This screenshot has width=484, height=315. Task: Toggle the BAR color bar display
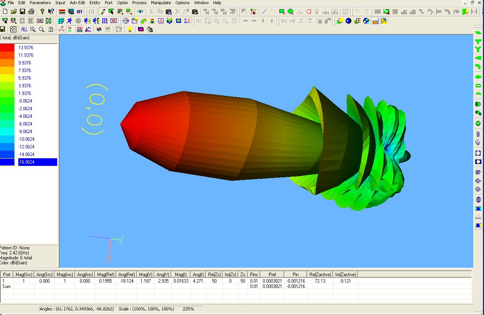point(375,21)
